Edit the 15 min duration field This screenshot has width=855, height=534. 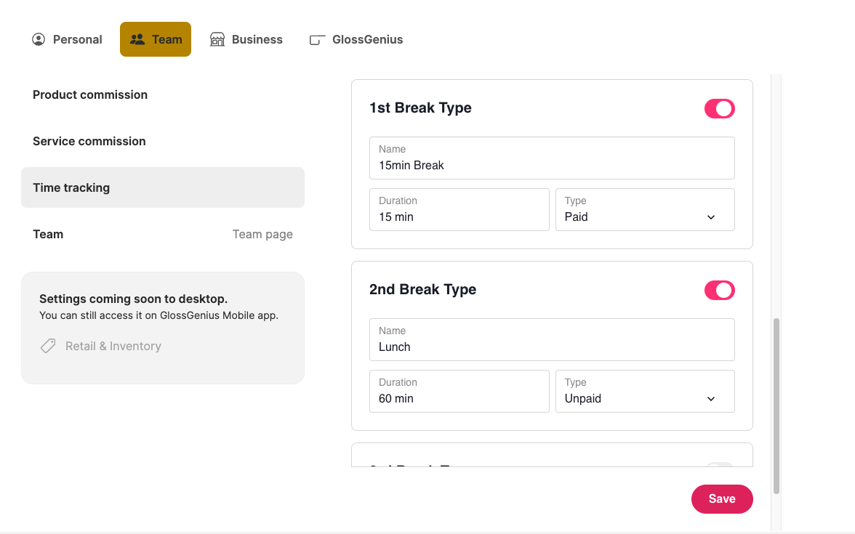pos(459,210)
